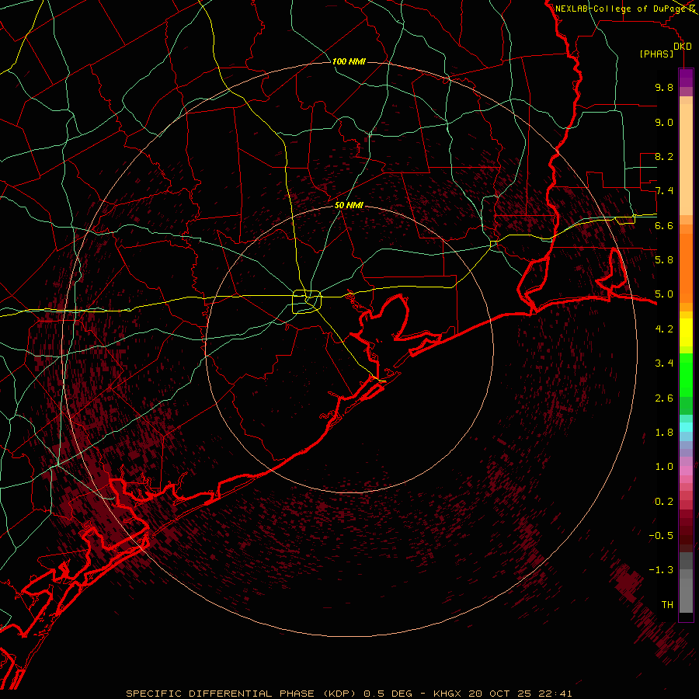Click the yellow Houston loop highway box

point(307,302)
